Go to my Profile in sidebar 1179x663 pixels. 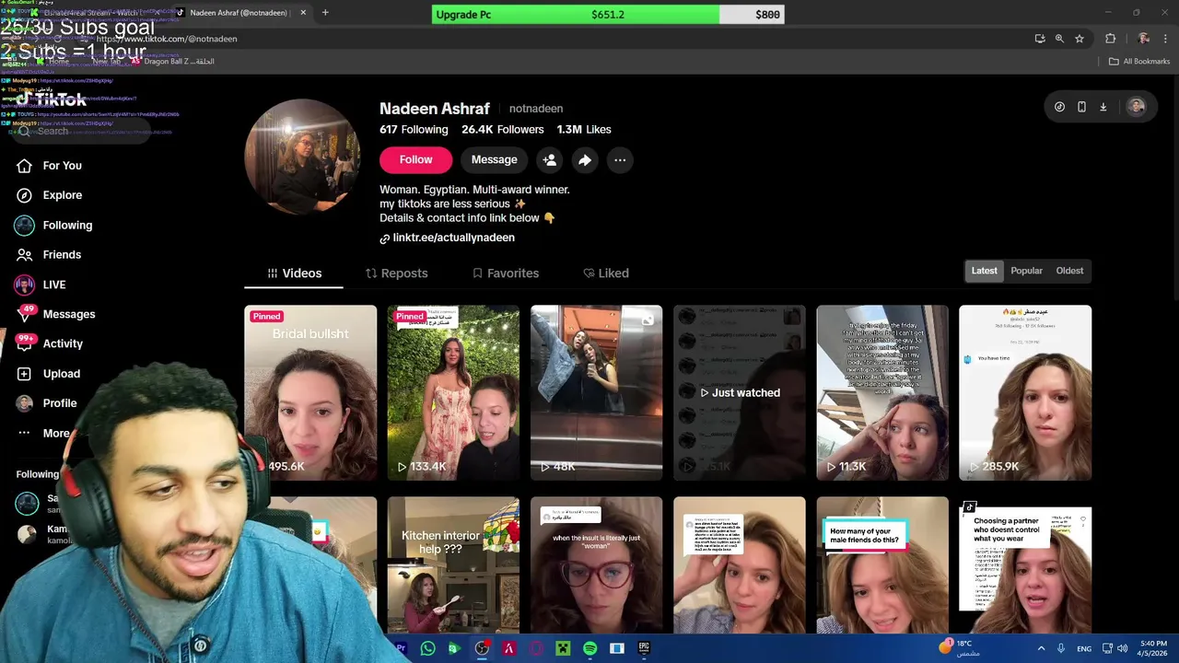(46, 403)
